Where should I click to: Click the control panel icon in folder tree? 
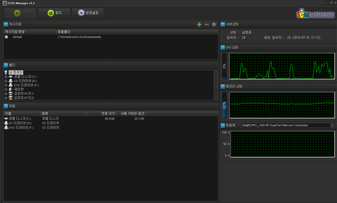coord(11,89)
